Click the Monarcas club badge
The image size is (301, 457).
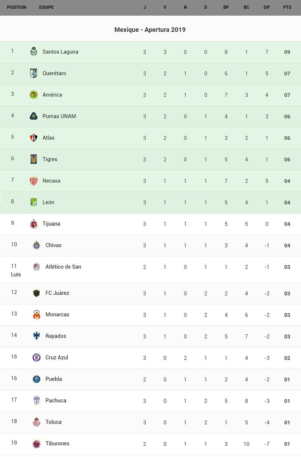[x=37, y=314]
